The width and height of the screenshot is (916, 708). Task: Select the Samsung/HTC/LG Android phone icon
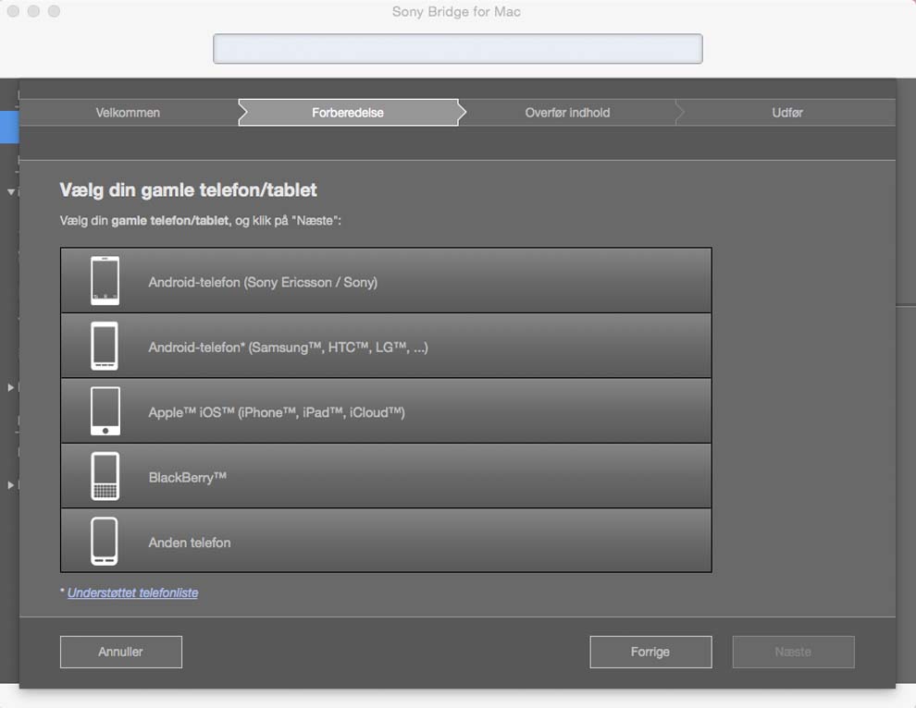point(105,346)
